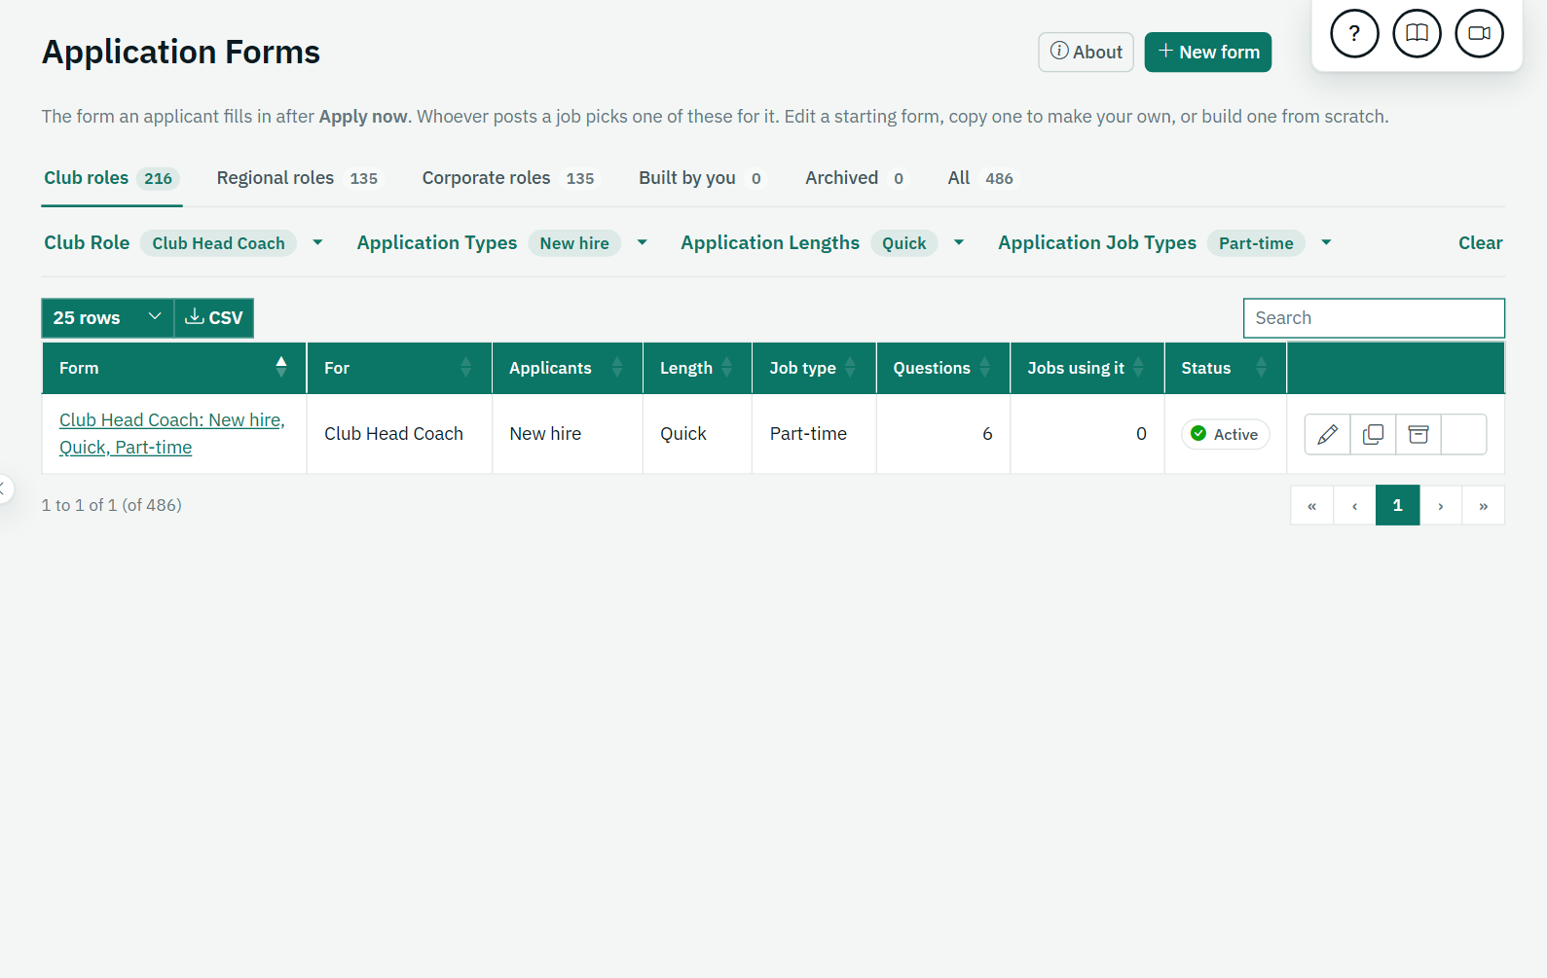Screen dimensions: 1547x978
Task: Click the New hire filter chip
Action: pyautogui.click(x=574, y=243)
